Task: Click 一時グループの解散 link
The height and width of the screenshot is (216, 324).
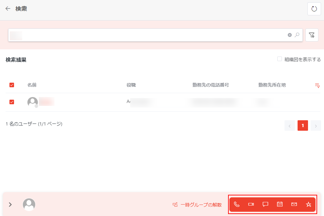Action: [x=197, y=205]
